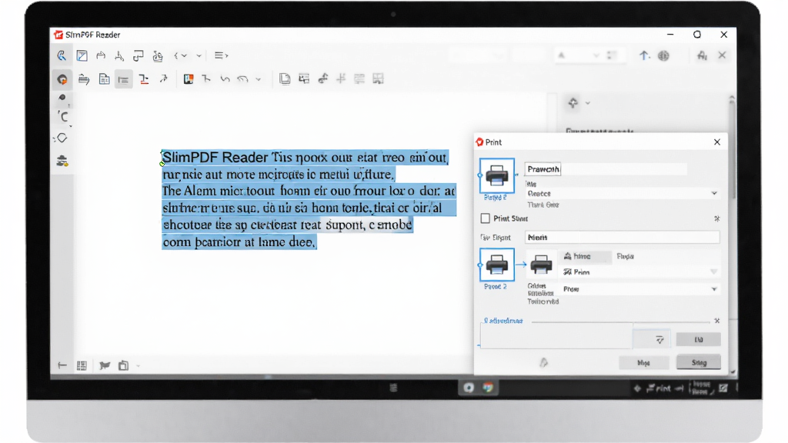The image size is (788, 443).
Task: Expand the chevron dropdown next to the redo arrow
Action: 259,79
